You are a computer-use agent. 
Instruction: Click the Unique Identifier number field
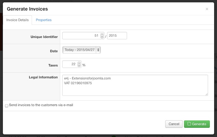click(x=83, y=36)
